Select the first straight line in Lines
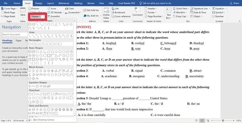The height and width of the screenshot is (123, 242). coord(30,36)
